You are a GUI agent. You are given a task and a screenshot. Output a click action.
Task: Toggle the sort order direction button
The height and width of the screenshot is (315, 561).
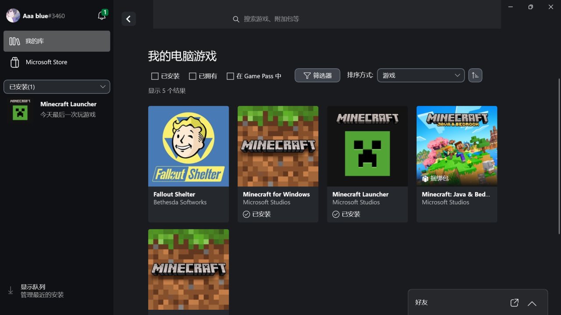[x=475, y=75]
